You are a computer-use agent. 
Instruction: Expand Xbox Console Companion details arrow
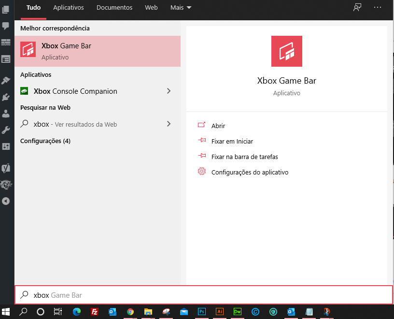click(x=169, y=91)
